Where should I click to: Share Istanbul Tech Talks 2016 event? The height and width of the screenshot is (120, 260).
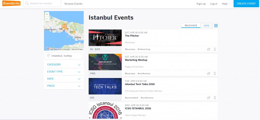point(209,98)
